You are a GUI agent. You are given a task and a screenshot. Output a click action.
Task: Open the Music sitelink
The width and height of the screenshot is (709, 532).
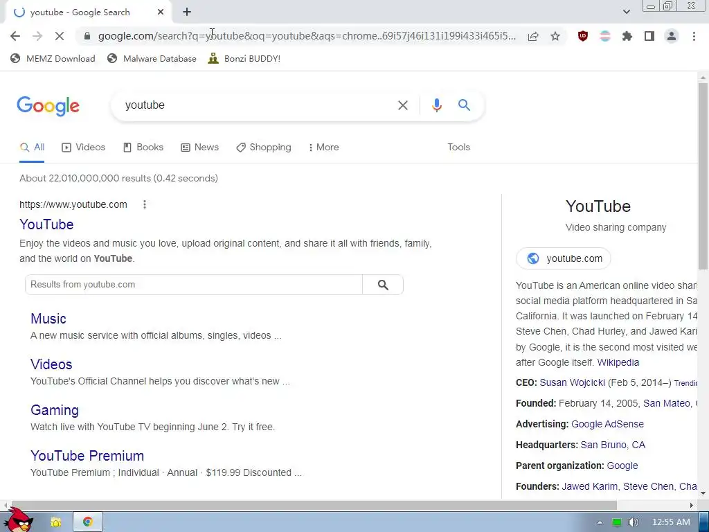(x=48, y=319)
